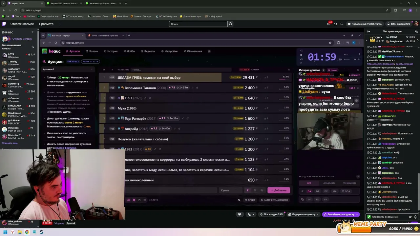Set auto-add new lots to НЕТ
The height and width of the screenshot is (236, 420).
click(309, 183)
